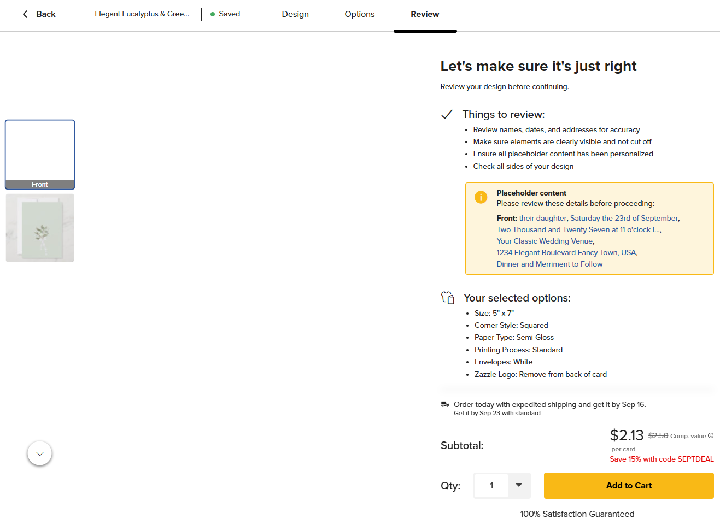Edit 'Two Thousand and Twenty Seven' placeholder
Viewport: 720px width, 519px height.
[x=578, y=229]
